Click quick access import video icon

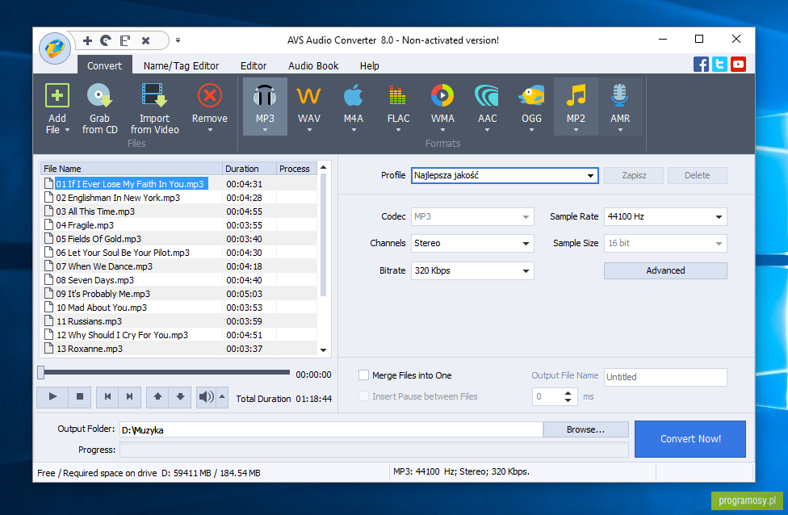(x=125, y=40)
